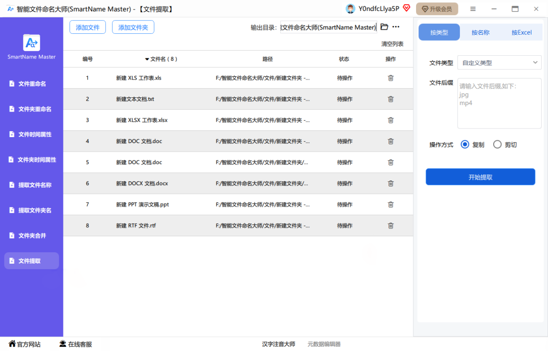Select the 复制 radio option
This screenshot has width=548, height=351.
[465, 144]
